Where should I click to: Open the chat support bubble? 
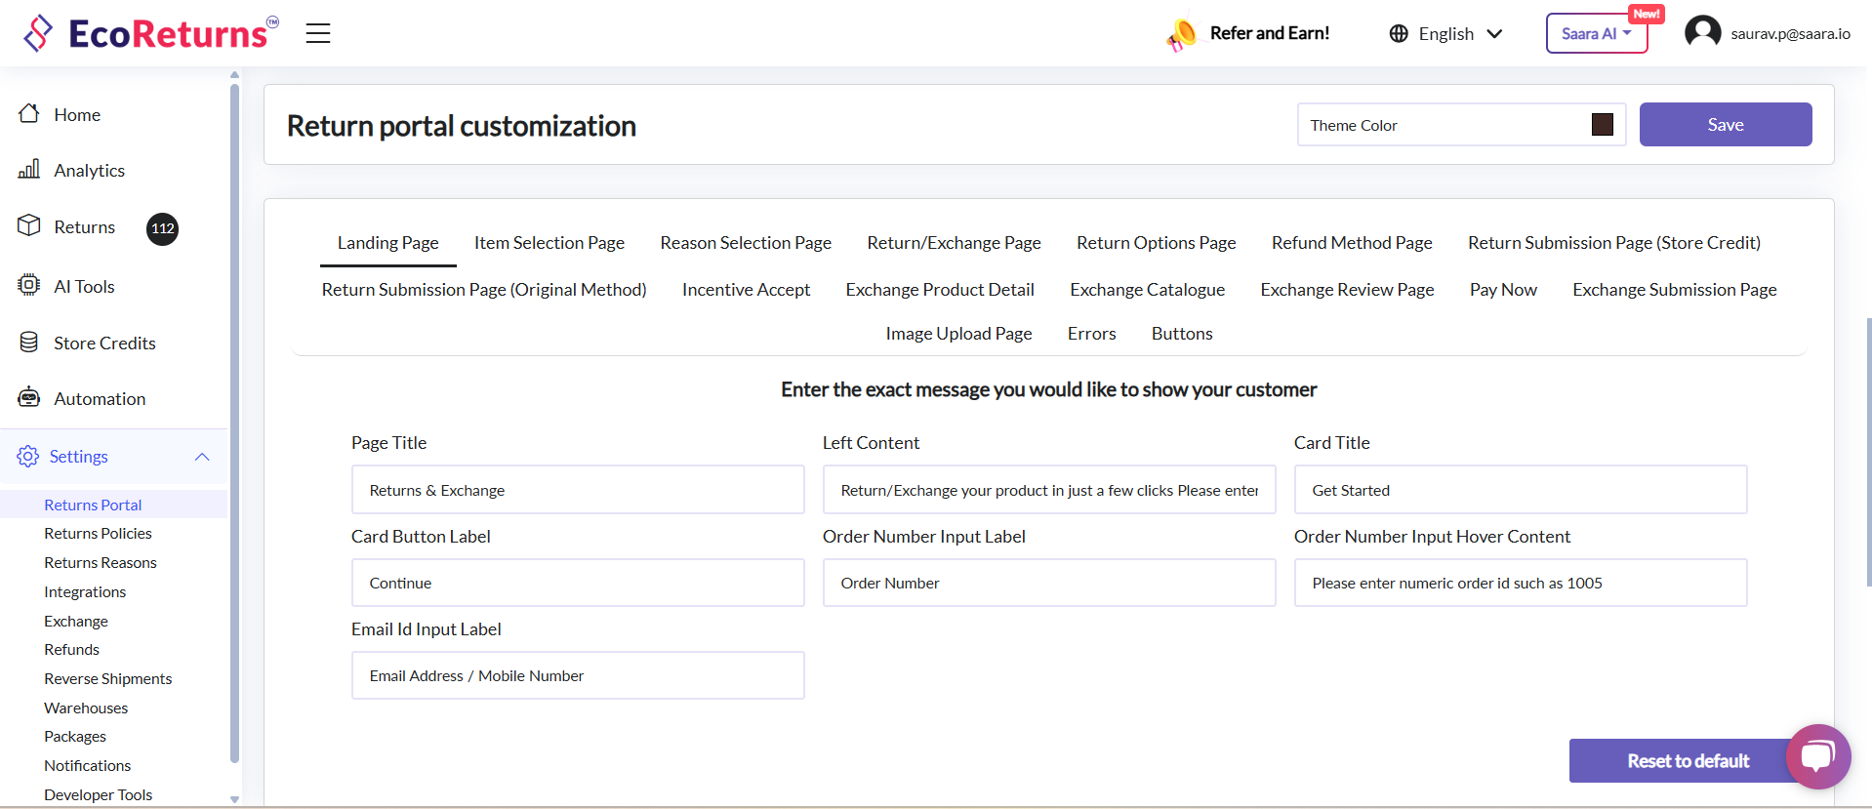point(1817,756)
